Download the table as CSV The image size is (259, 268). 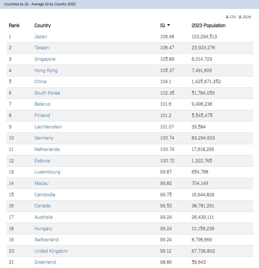coord(231,17)
